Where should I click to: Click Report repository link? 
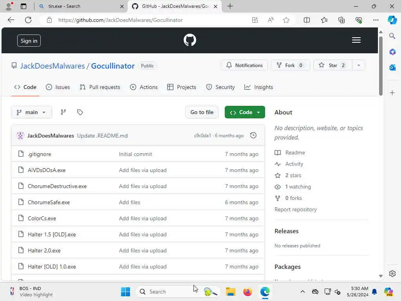(295, 209)
